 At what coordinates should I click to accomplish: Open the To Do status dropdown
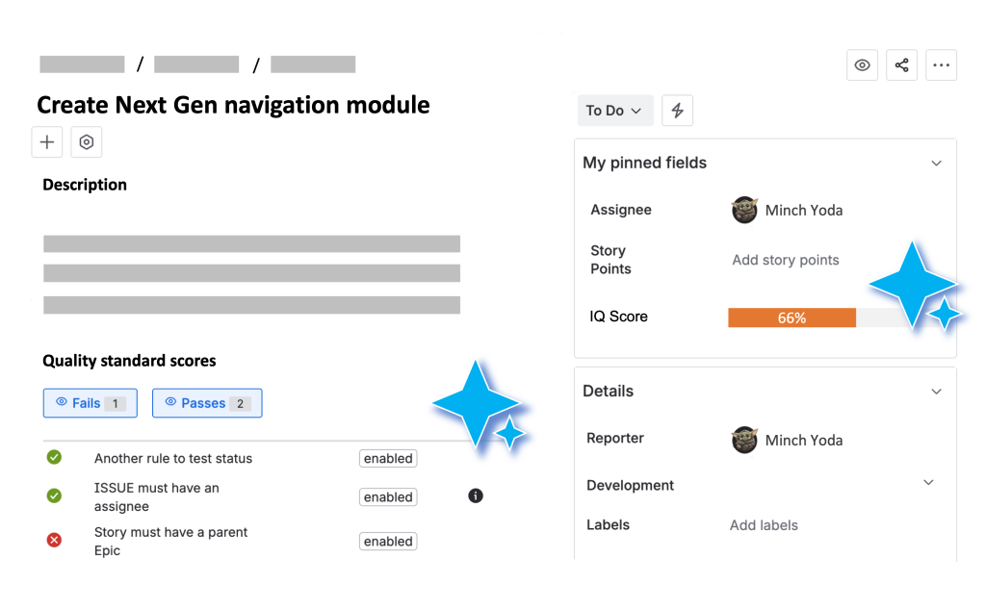point(614,111)
